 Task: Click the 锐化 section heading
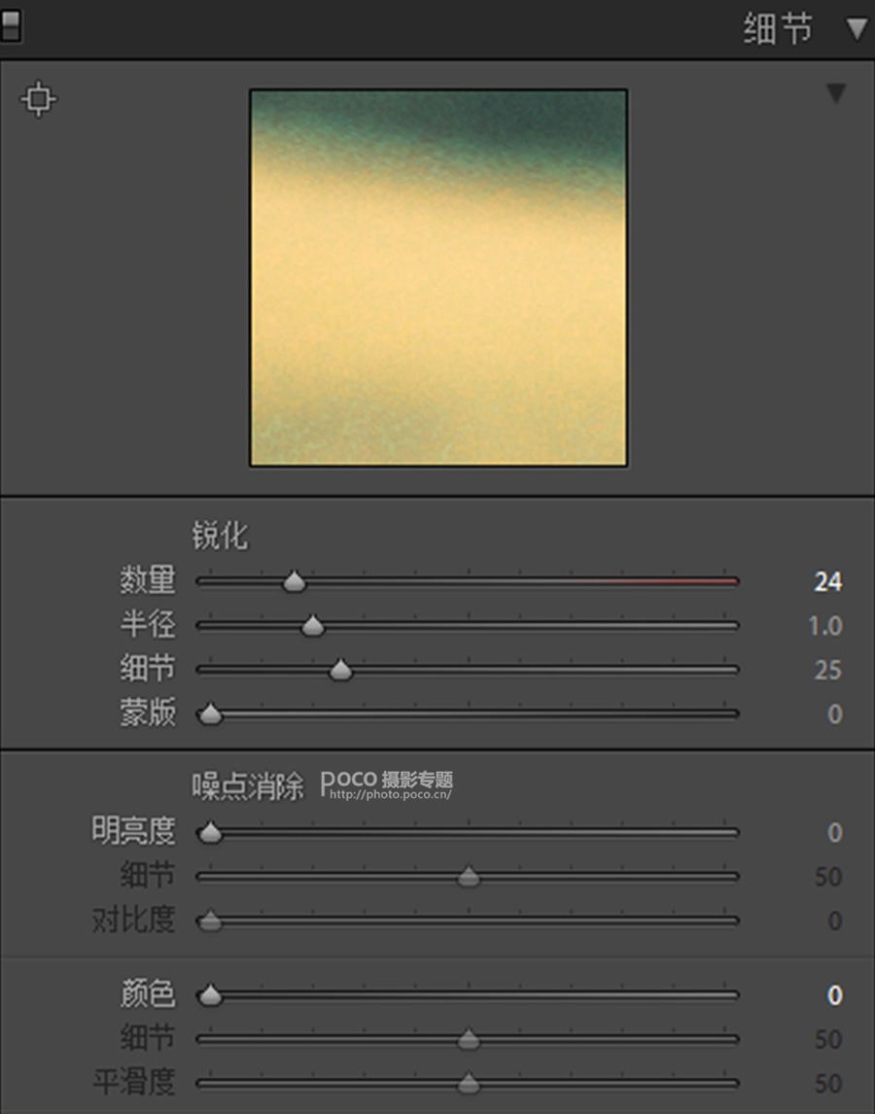pyautogui.click(x=220, y=536)
